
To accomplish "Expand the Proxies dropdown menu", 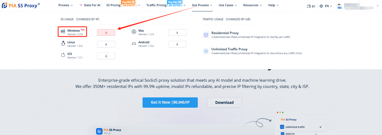I will (65, 5).
